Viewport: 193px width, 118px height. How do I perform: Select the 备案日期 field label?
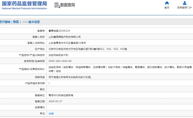tap(40, 101)
